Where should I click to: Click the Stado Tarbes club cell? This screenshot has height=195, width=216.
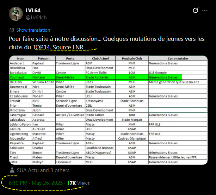pos(100,115)
